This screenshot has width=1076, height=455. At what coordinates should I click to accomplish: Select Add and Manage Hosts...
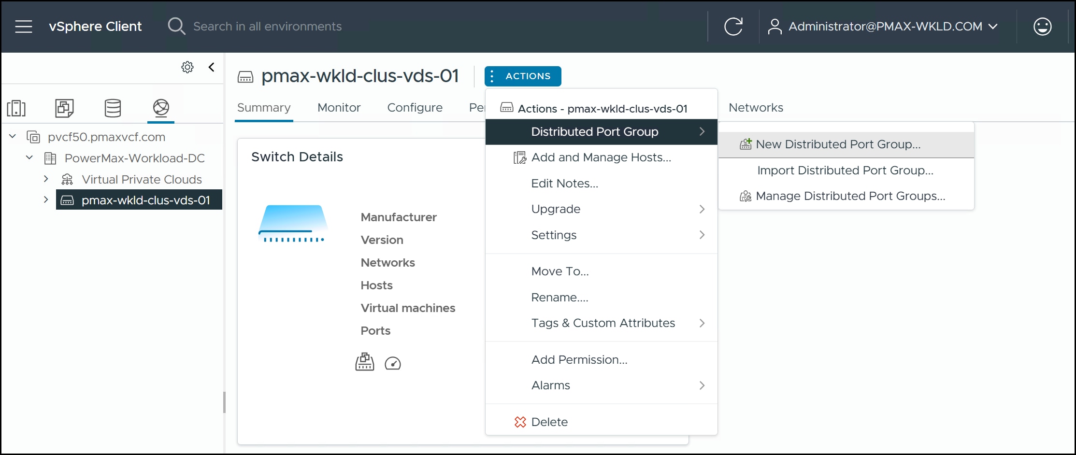point(601,157)
